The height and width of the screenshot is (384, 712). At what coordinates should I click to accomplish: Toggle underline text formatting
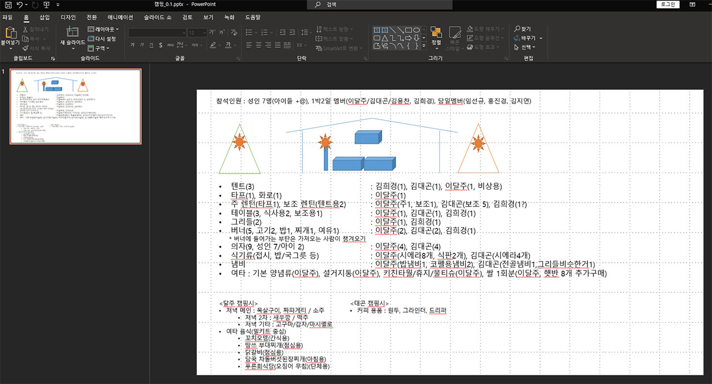[151, 45]
